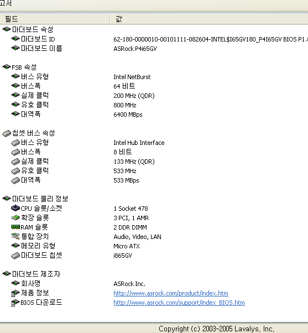Click the 제품 정보 field label
Viewport: 308px width, 333px height.
click(35, 293)
